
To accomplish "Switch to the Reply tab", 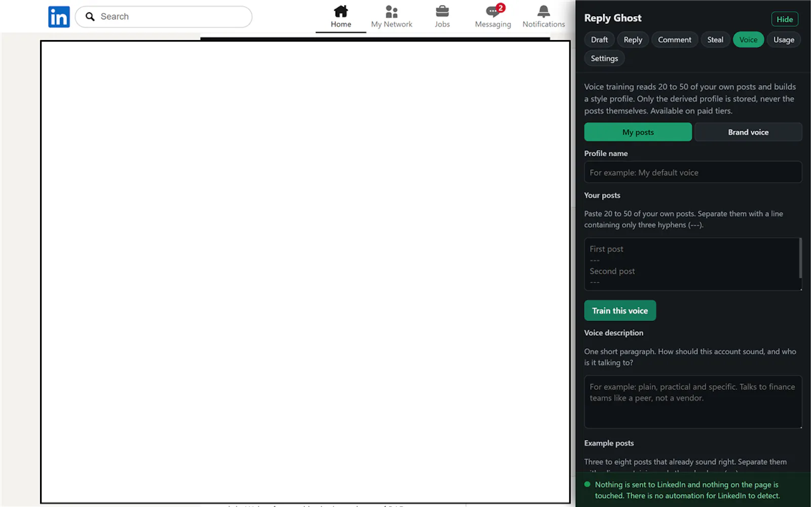I will click(633, 40).
